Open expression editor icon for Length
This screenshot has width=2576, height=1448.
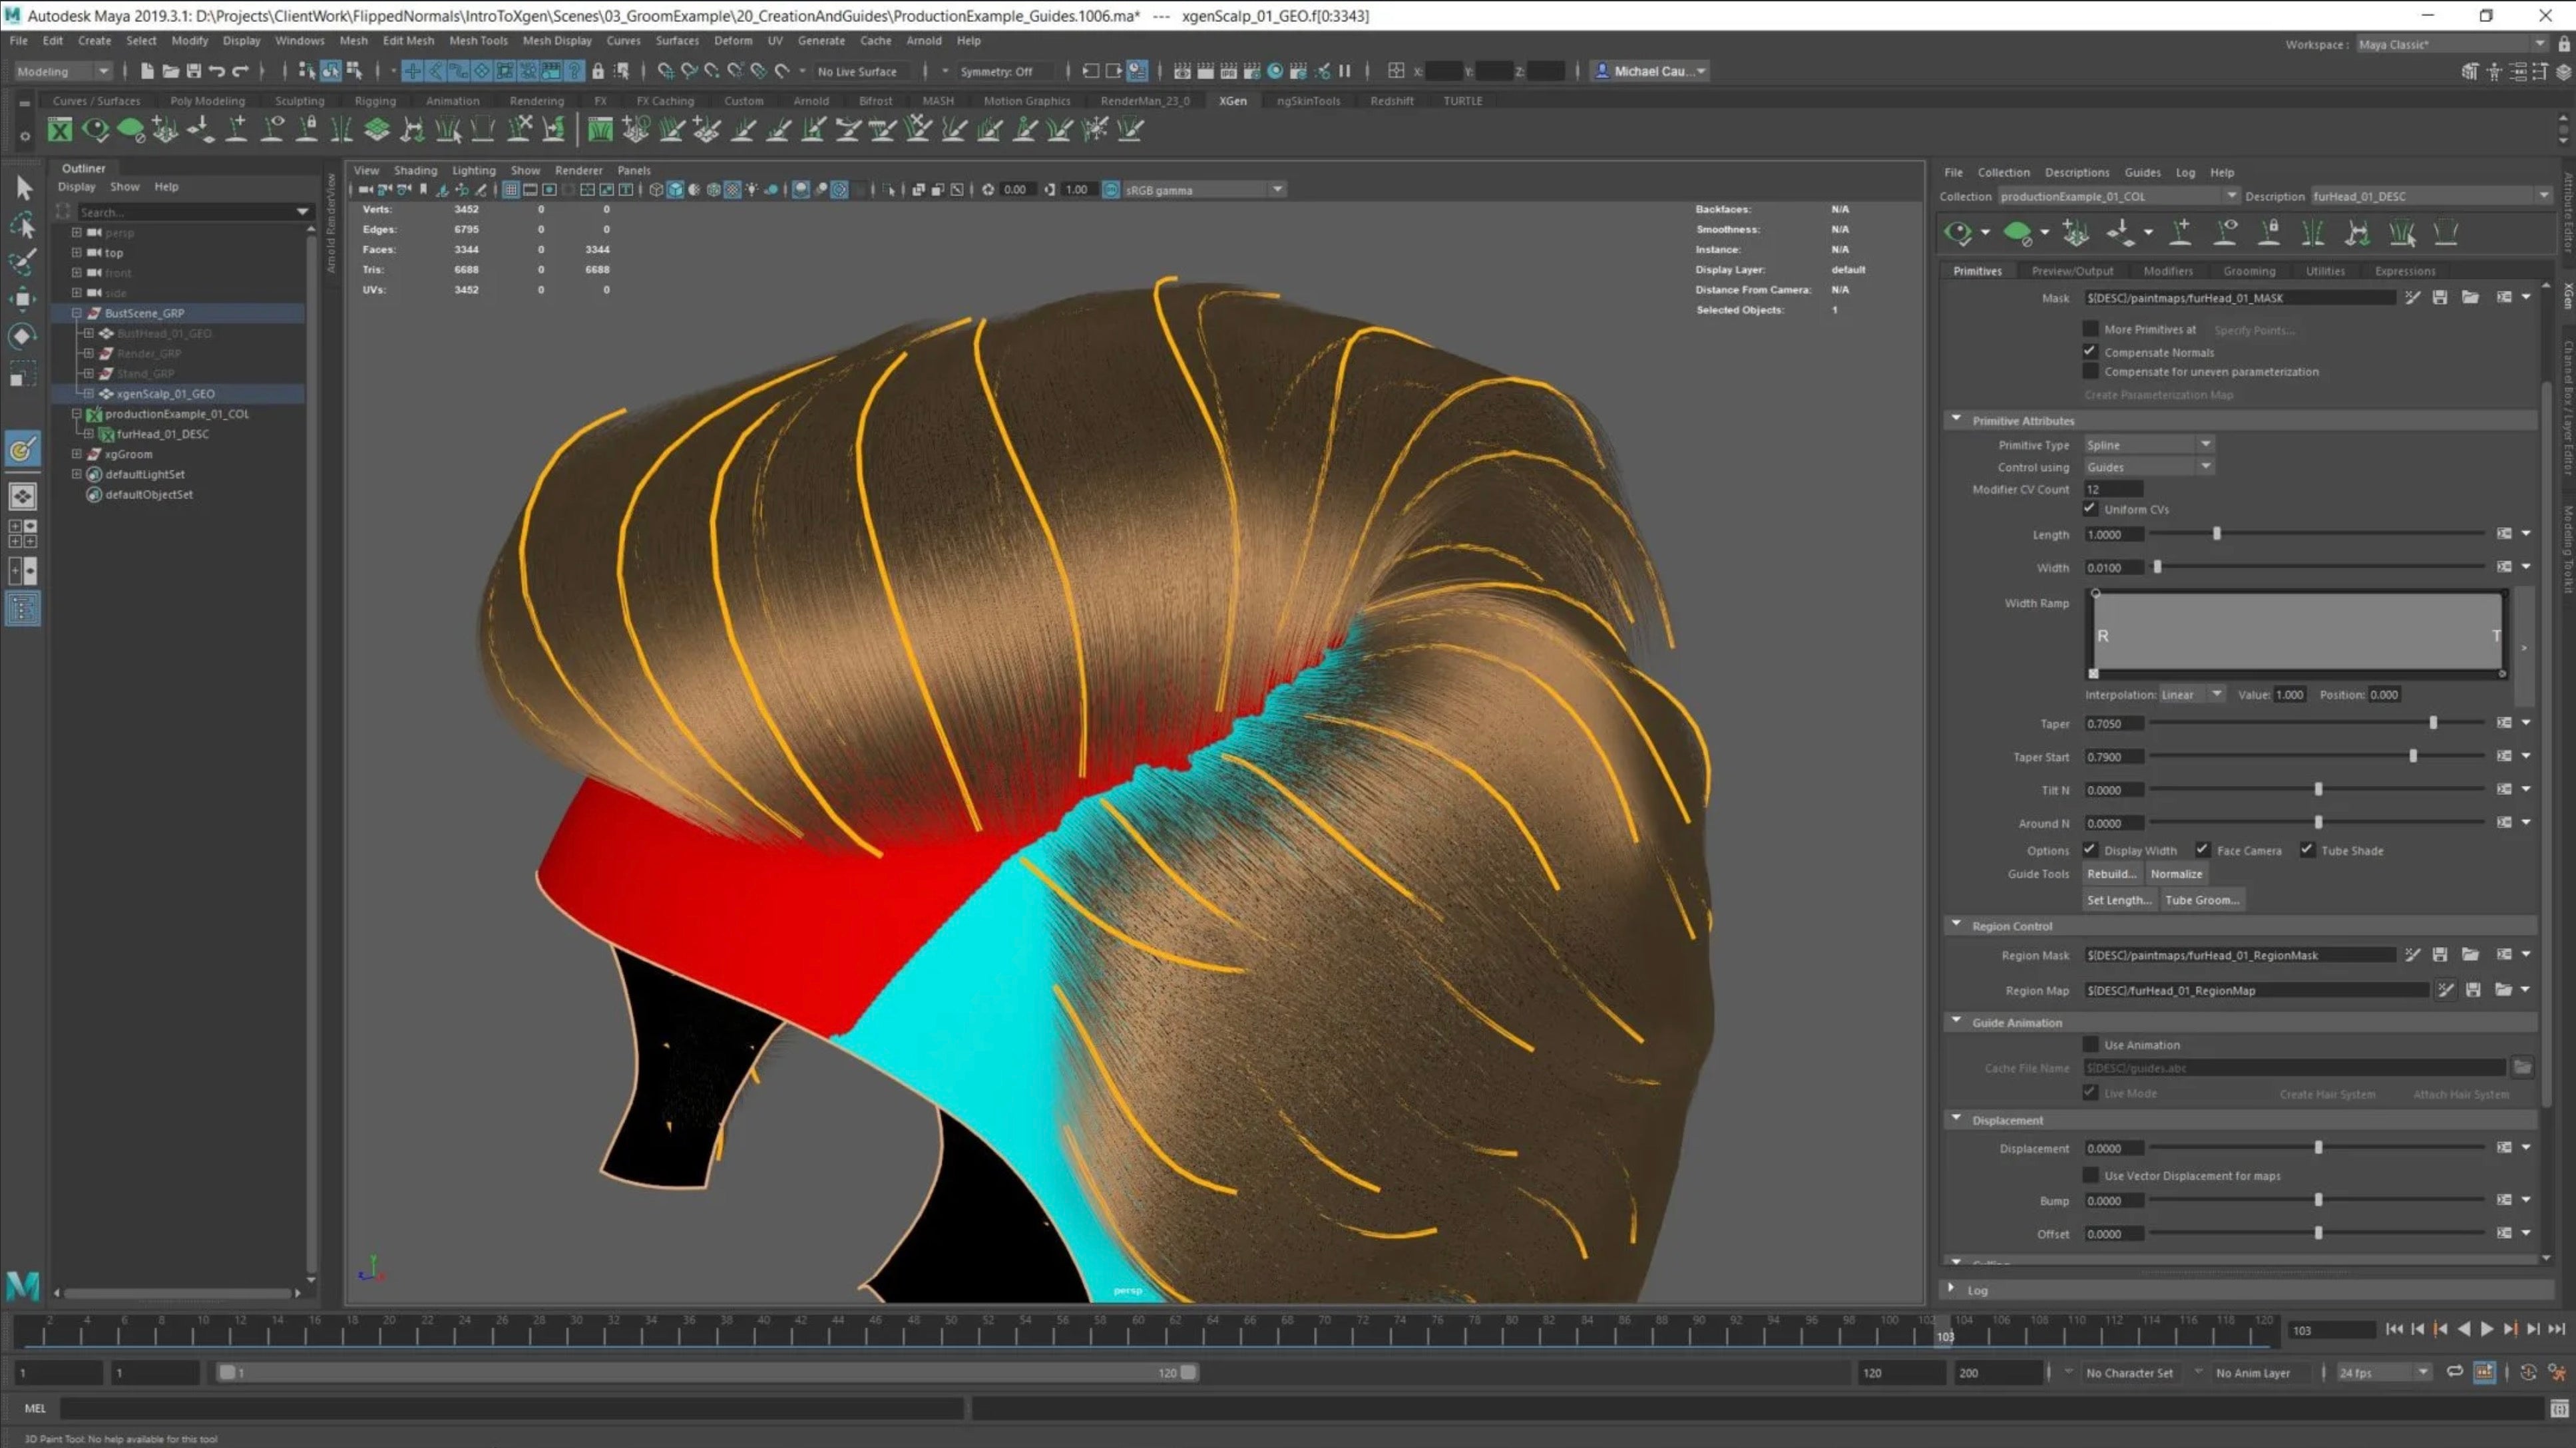[x=2504, y=534]
